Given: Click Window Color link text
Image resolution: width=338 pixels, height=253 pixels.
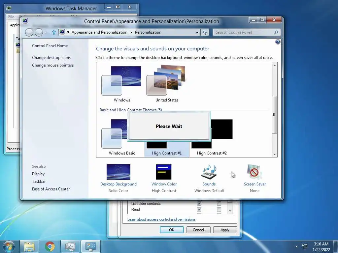Looking at the screenshot, I should pyautogui.click(x=164, y=184).
